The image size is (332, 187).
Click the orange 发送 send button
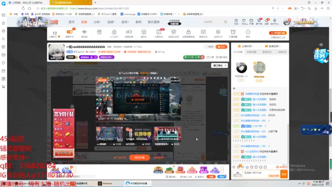[284, 174]
